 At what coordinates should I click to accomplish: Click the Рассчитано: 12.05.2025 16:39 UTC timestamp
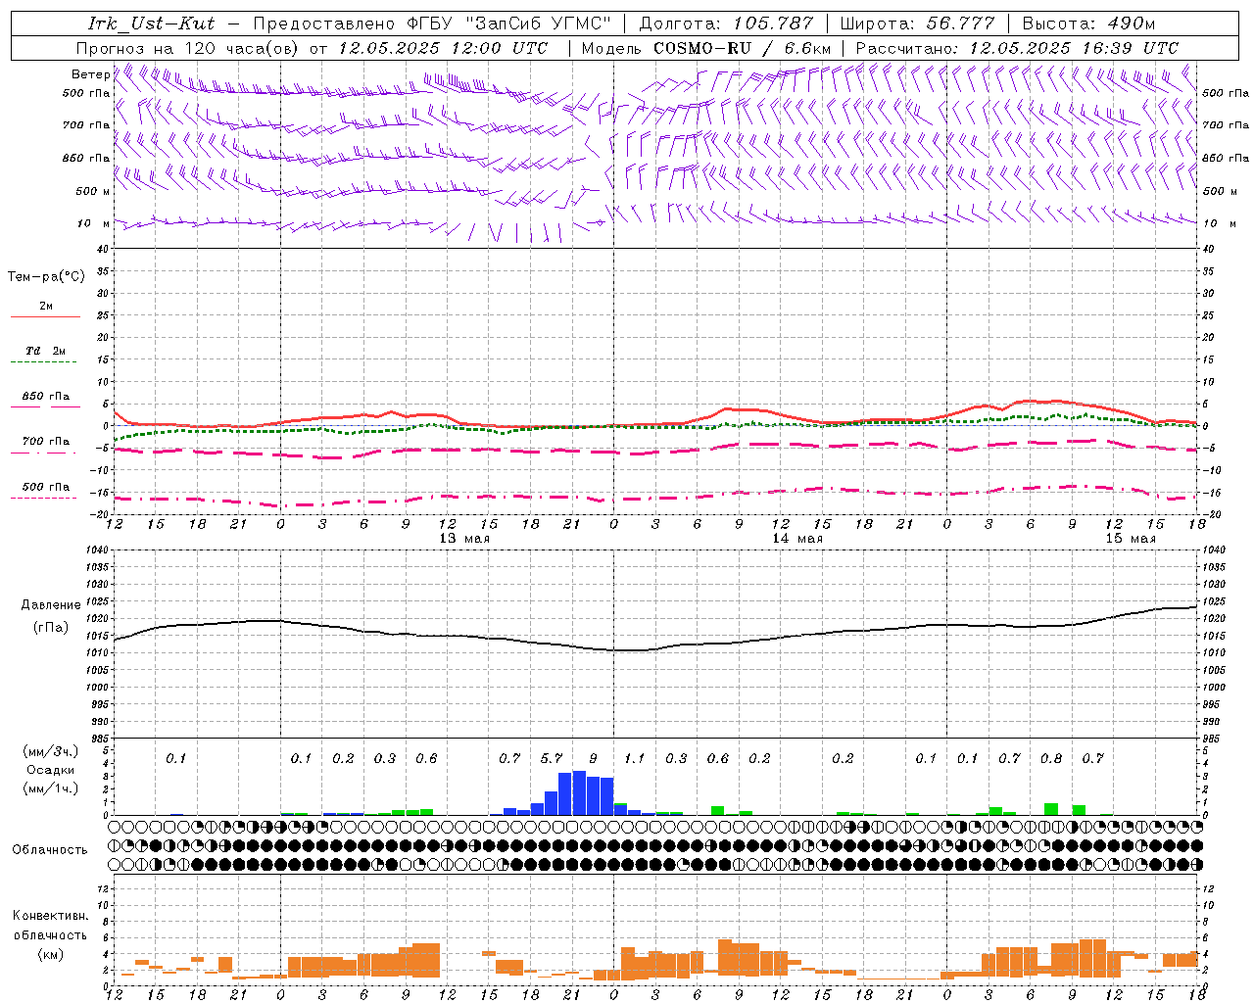[x=1017, y=48]
